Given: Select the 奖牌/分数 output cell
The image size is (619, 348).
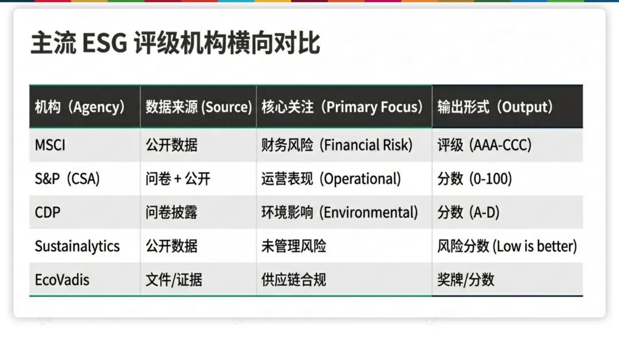Looking at the screenshot, I should click(x=507, y=279).
